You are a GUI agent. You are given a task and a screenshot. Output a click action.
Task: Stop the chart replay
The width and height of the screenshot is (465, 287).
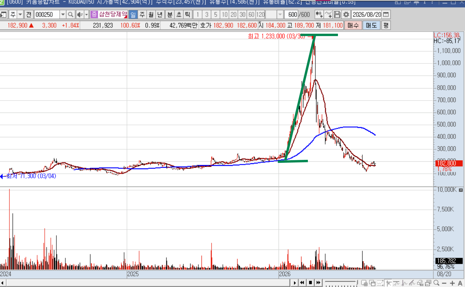click(311, 282)
